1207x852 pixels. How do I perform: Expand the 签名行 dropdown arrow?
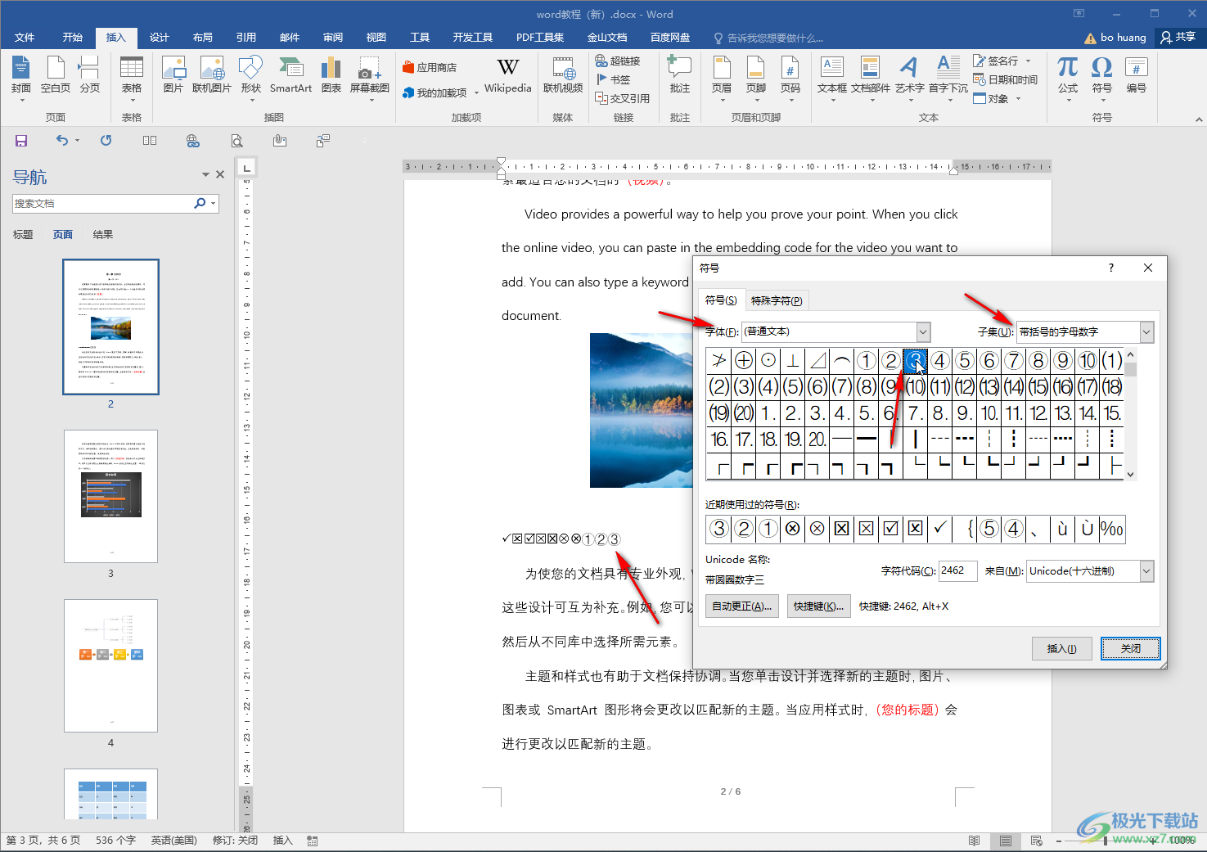(1029, 61)
